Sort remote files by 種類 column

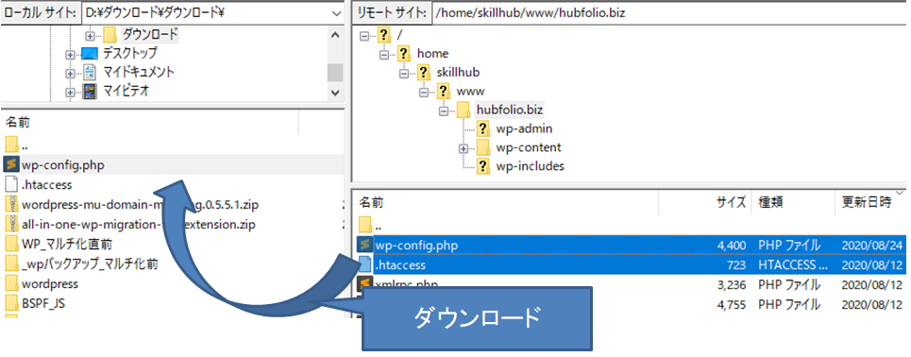[792, 202]
